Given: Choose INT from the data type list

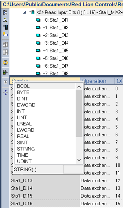Looking at the screenshot, I should [x=45, y=111].
